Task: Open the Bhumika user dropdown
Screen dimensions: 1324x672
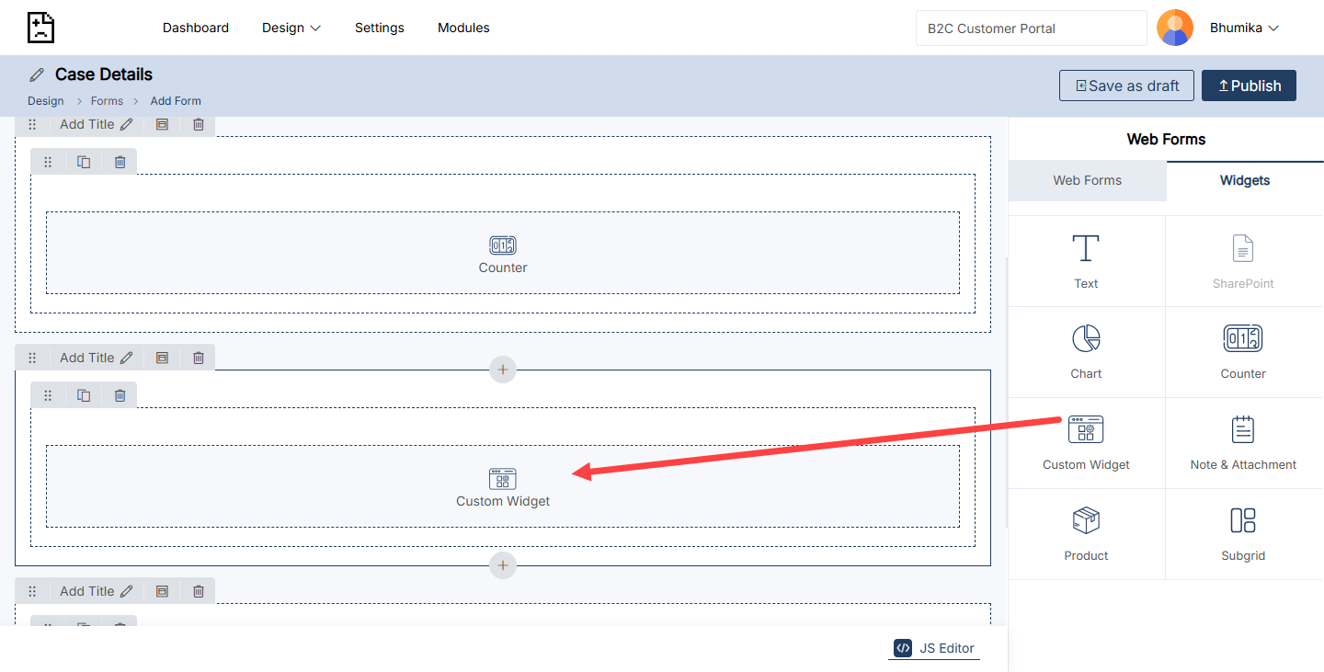Action: [x=1244, y=28]
